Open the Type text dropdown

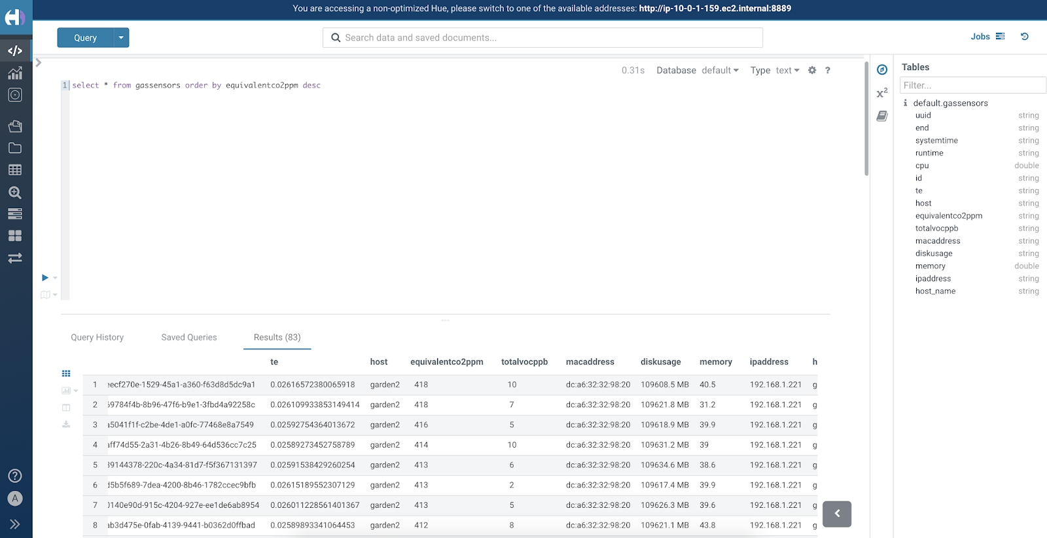788,70
